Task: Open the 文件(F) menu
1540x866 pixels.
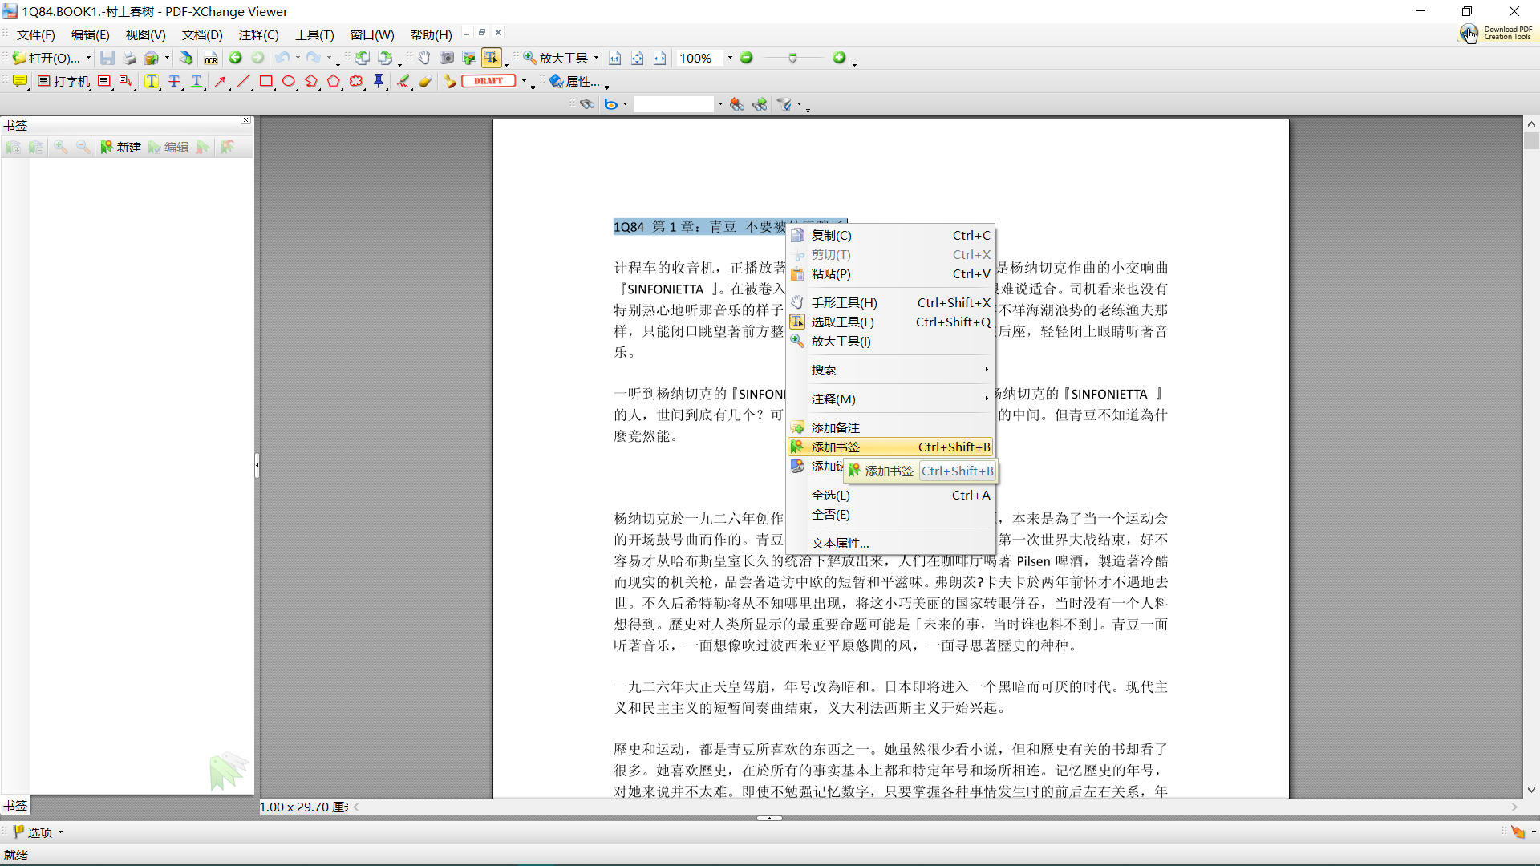Action: click(36, 34)
